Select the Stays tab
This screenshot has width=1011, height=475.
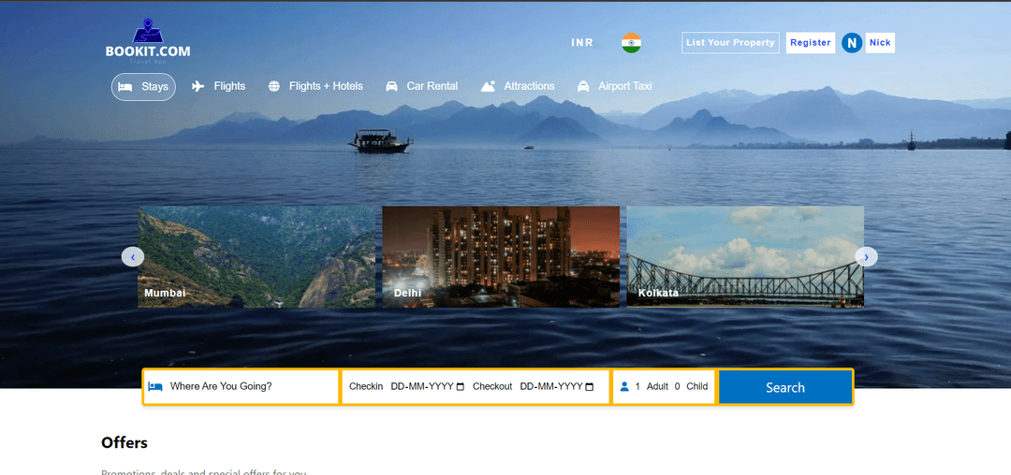[143, 87]
